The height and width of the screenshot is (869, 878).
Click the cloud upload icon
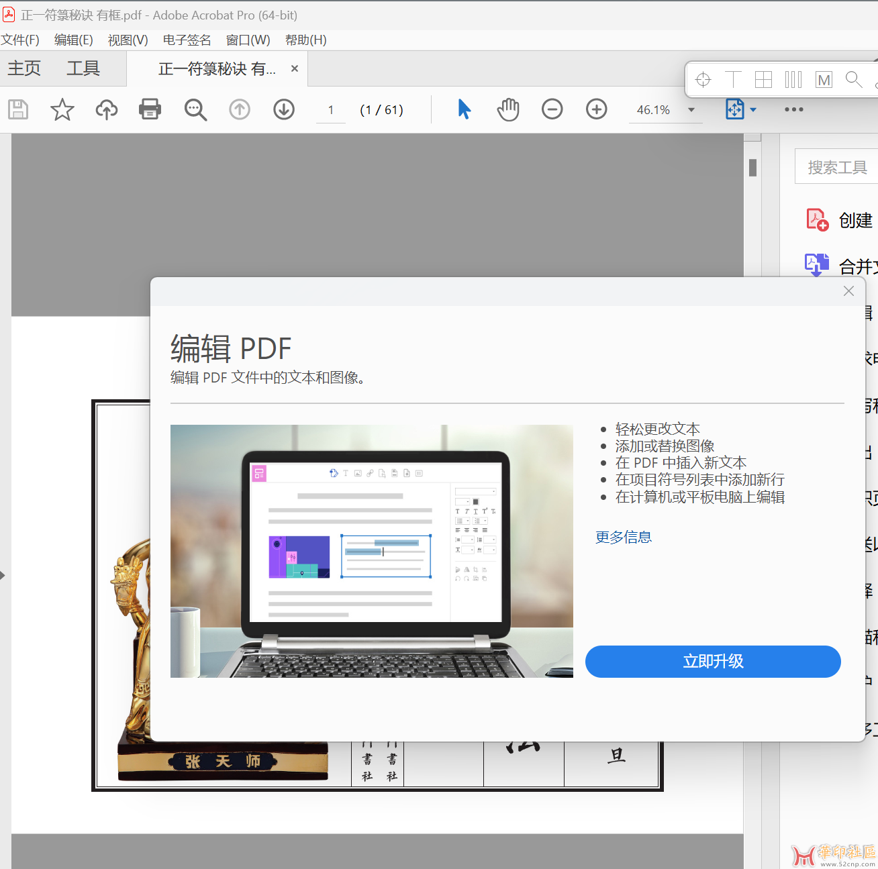click(x=106, y=109)
